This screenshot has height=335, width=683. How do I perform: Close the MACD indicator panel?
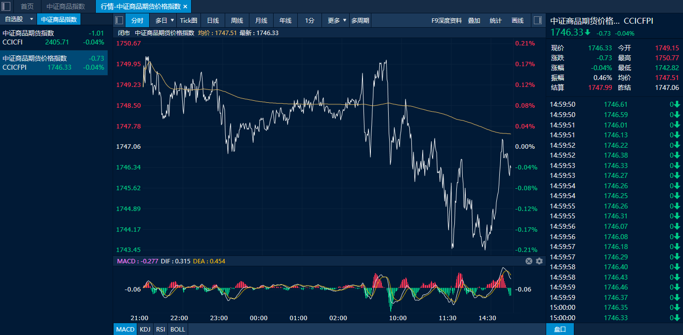coord(529,261)
